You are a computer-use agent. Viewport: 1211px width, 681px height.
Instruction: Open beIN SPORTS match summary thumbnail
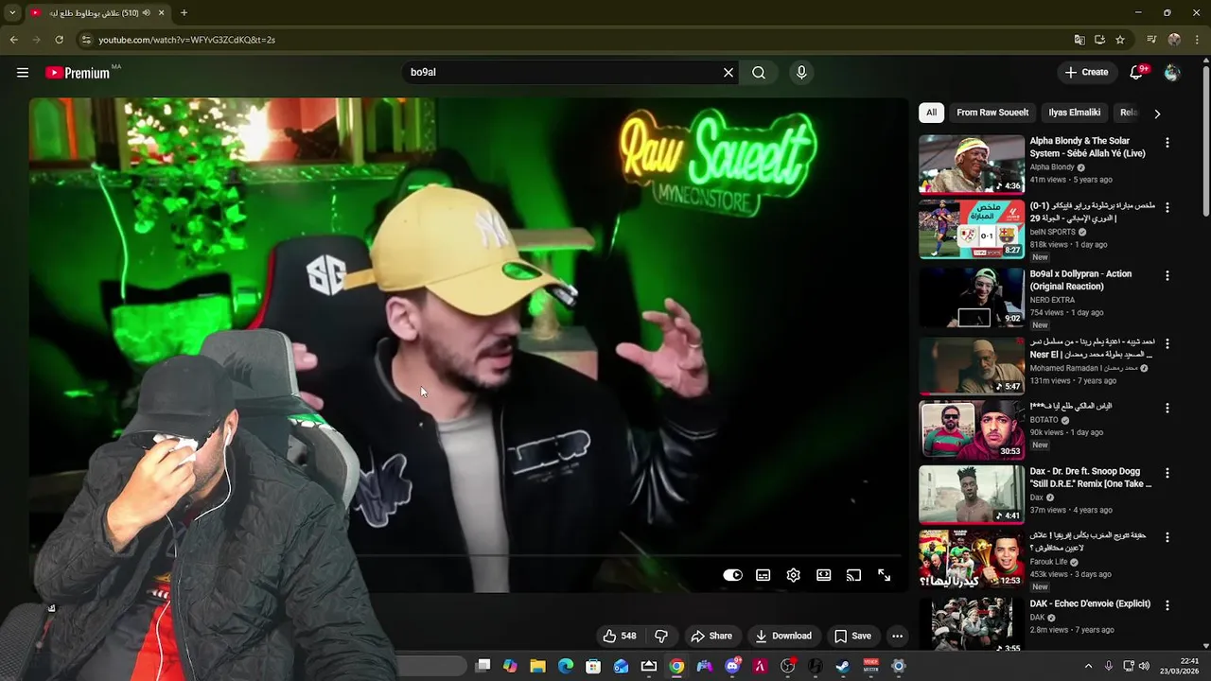click(972, 229)
